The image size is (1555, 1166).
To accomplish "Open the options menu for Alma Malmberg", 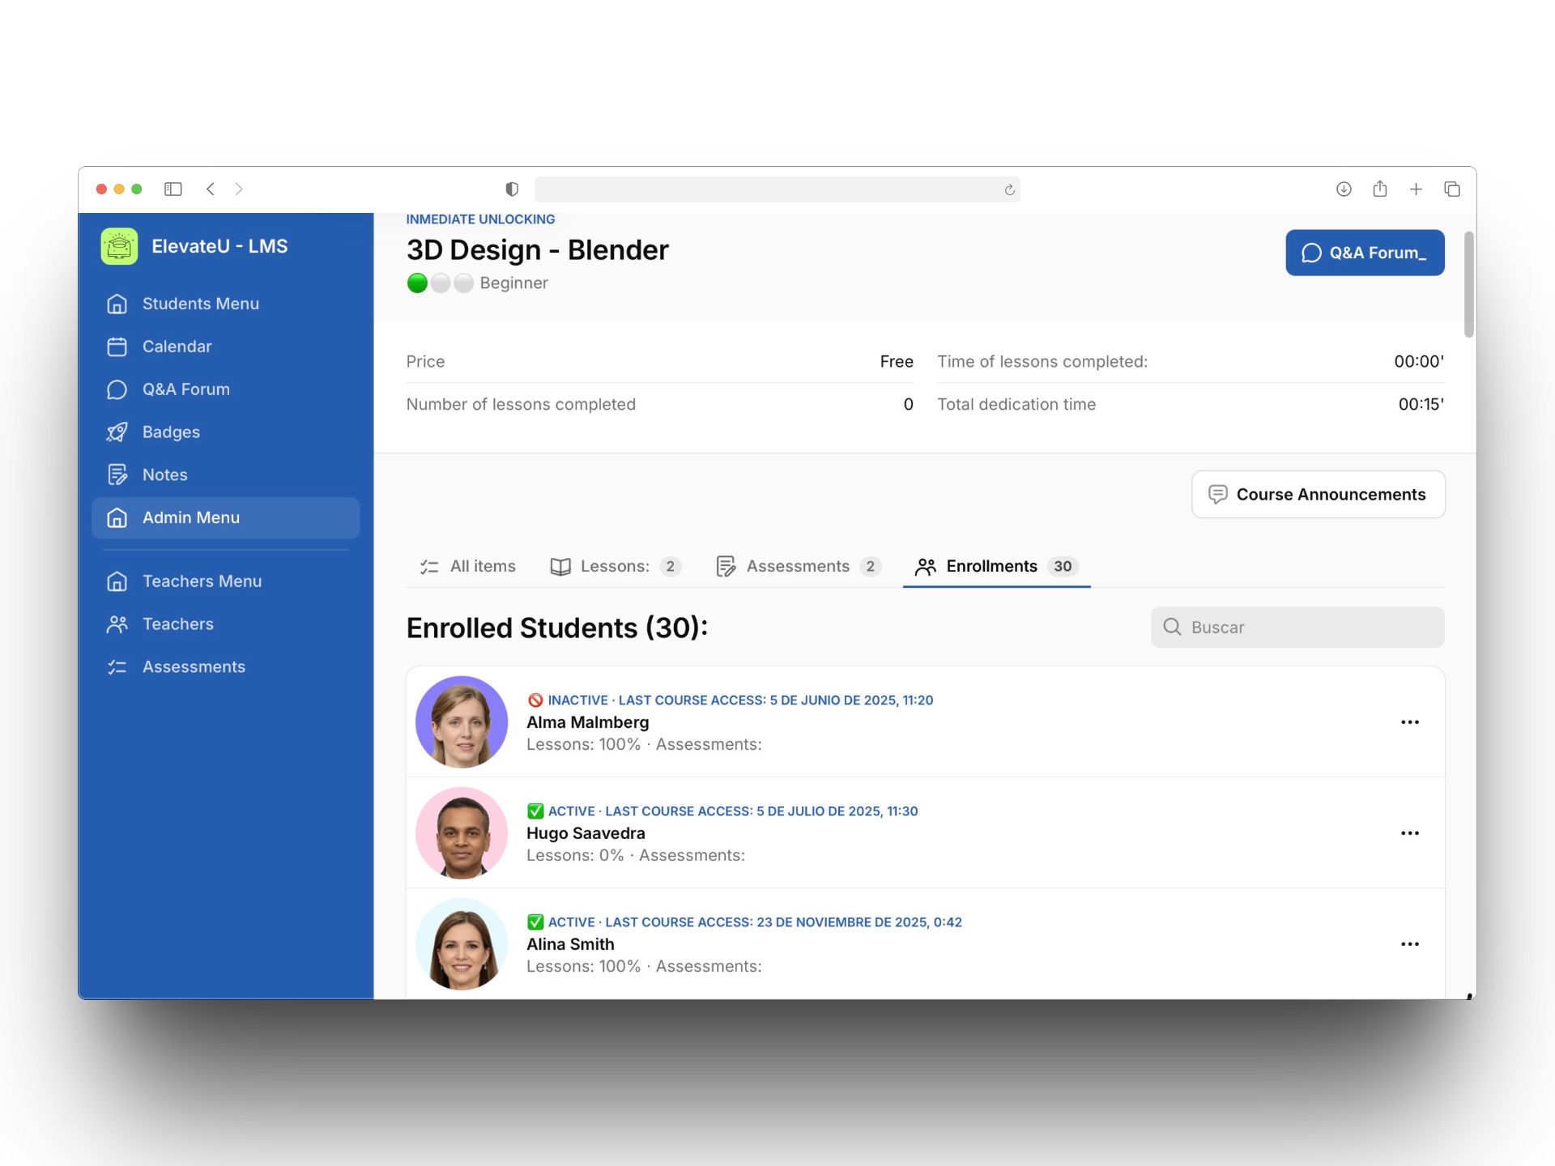I will click(1409, 722).
